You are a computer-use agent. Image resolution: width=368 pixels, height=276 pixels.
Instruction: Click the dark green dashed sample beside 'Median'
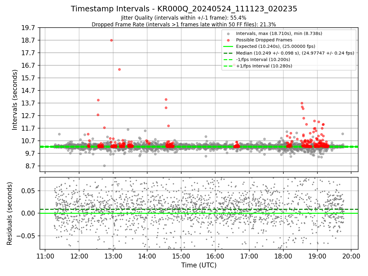(228, 53)
